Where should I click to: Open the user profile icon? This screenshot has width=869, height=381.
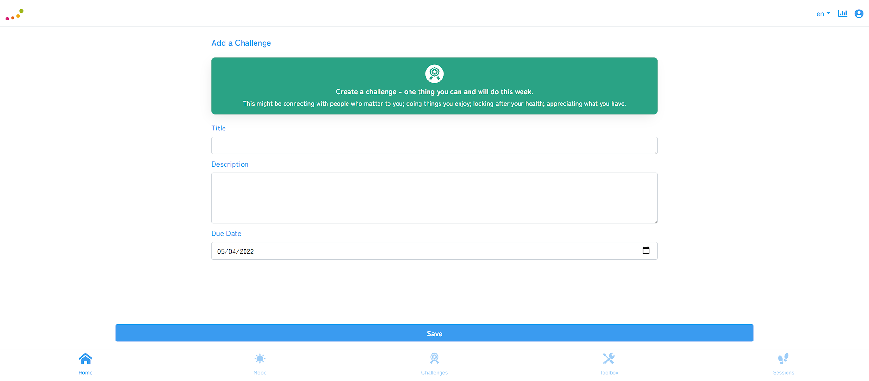[859, 14]
